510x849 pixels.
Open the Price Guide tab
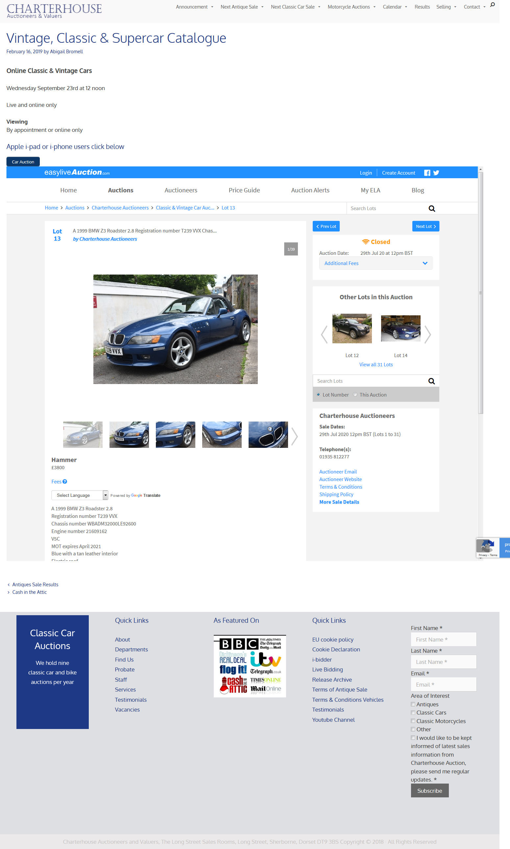click(x=244, y=190)
